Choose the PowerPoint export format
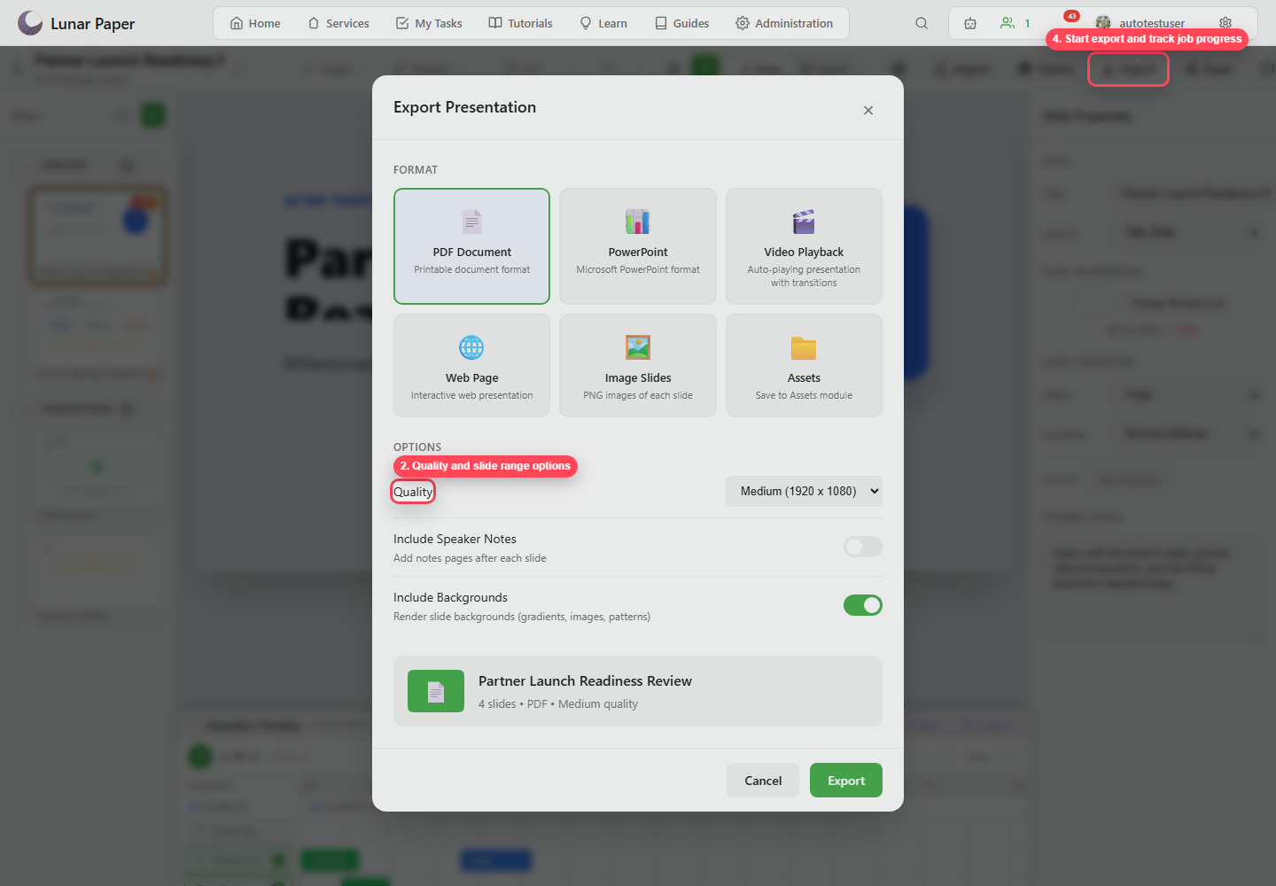This screenshot has height=886, width=1276. click(x=638, y=246)
